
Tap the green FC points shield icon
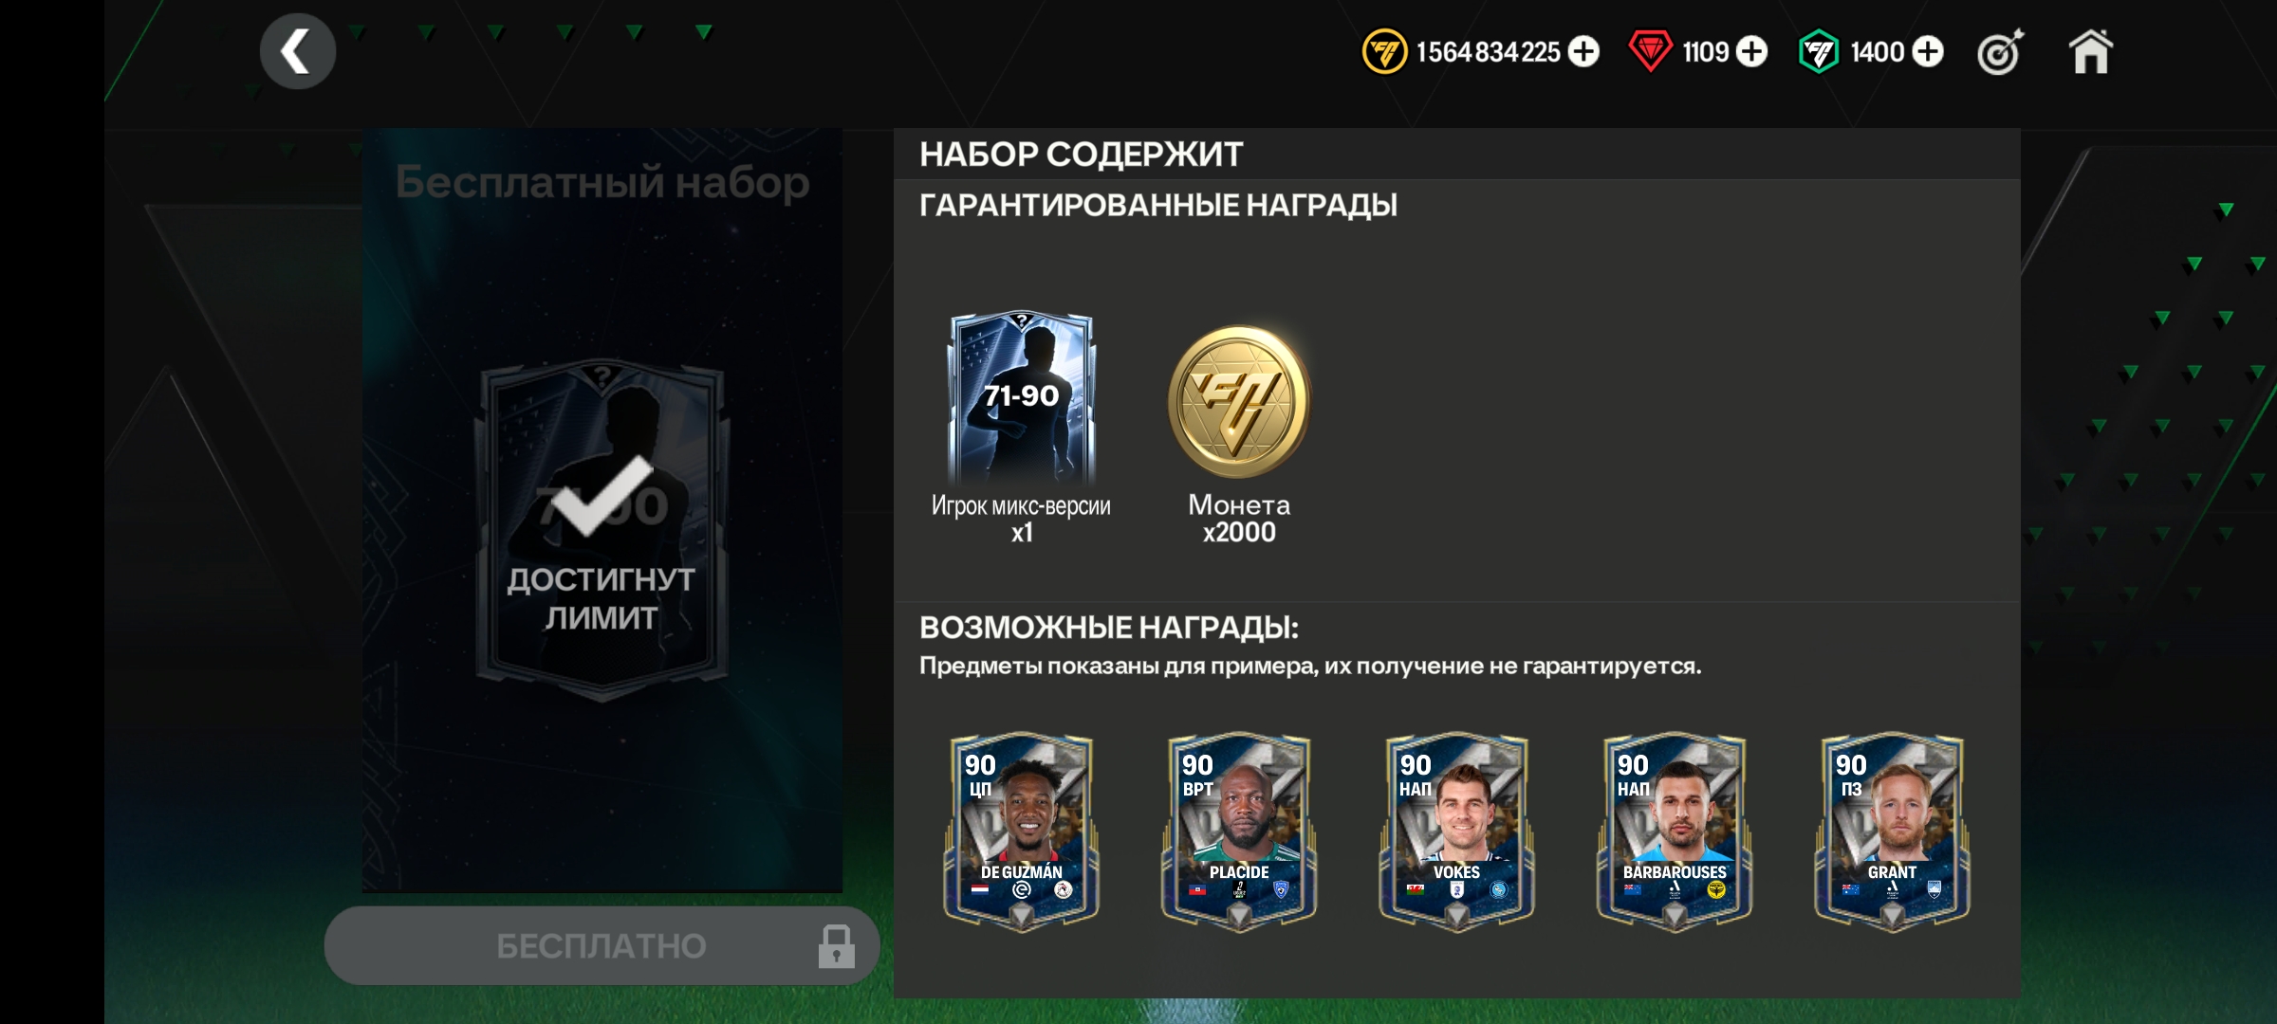[1818, 51]
